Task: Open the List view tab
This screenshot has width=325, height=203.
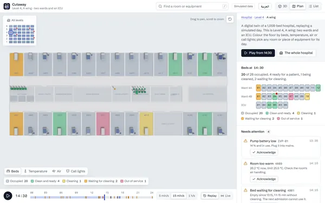Action: (x=314, y=6)
